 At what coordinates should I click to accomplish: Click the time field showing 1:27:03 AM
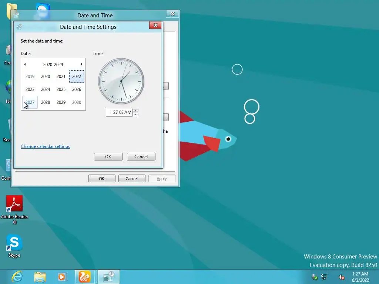click(119, 112)
